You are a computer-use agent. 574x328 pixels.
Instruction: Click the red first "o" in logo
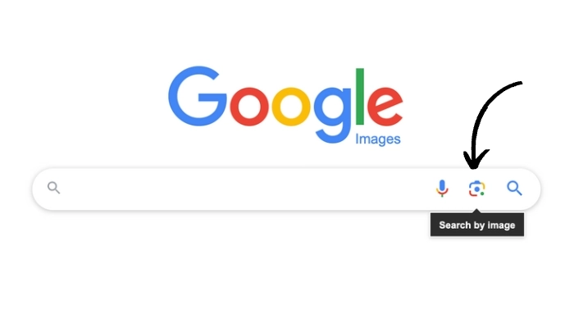249,107
